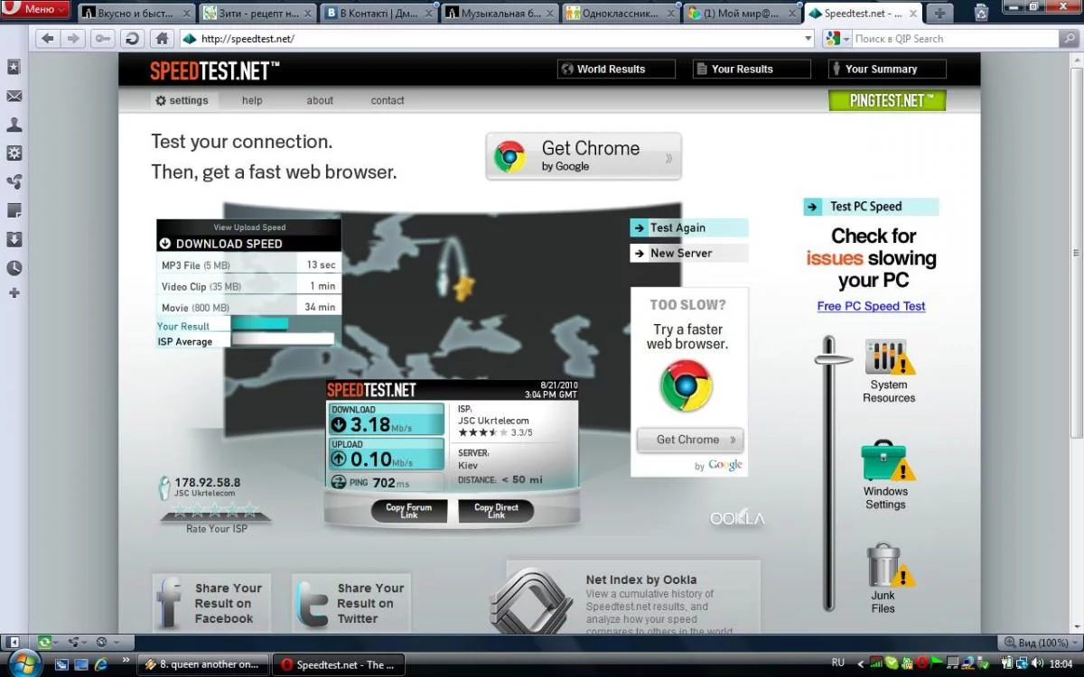Share Your Result on Twitter

pyautogui.click(x=350, y=603)
